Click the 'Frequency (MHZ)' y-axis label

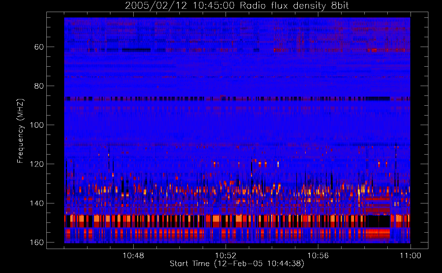pyautogui.click(x=20, y=131)
